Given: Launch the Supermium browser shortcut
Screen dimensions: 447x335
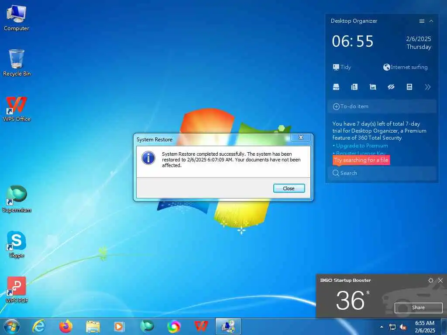Looking at the screenshot, I should point(17,199).
